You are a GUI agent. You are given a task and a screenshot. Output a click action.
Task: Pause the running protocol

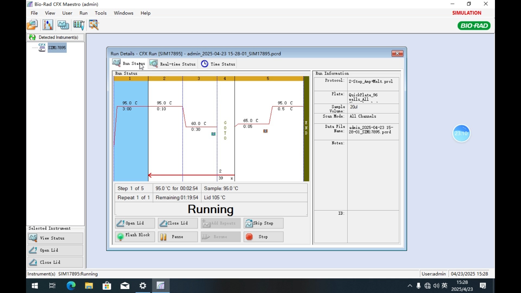point(178,237)
